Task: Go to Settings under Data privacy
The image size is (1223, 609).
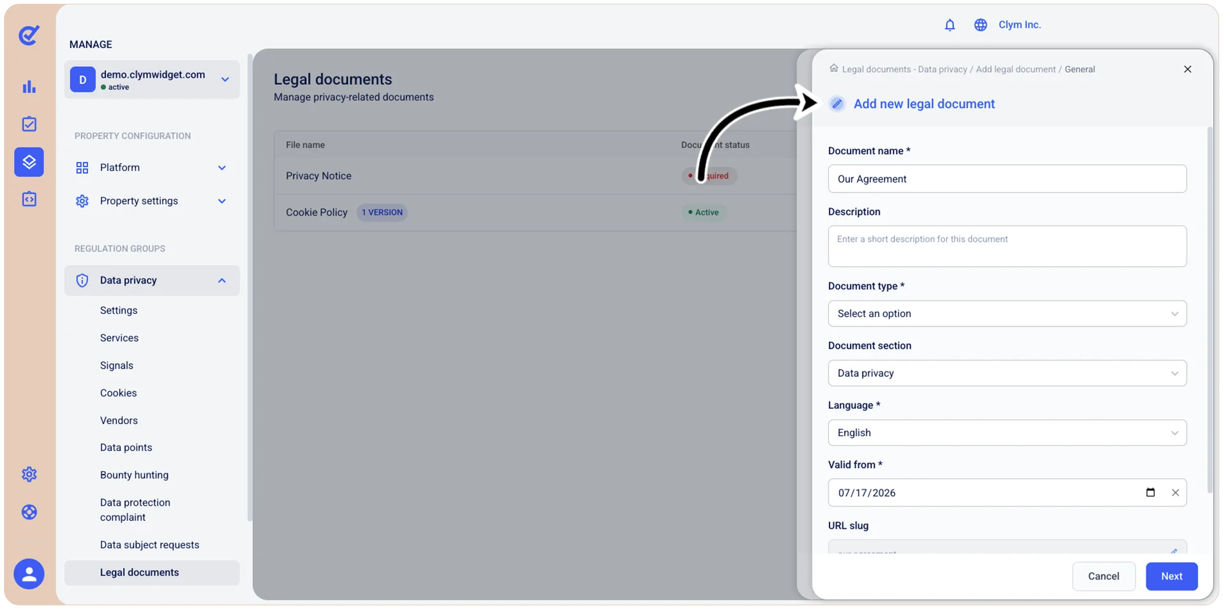Action: pyautogui.click(x=119, y=311)
